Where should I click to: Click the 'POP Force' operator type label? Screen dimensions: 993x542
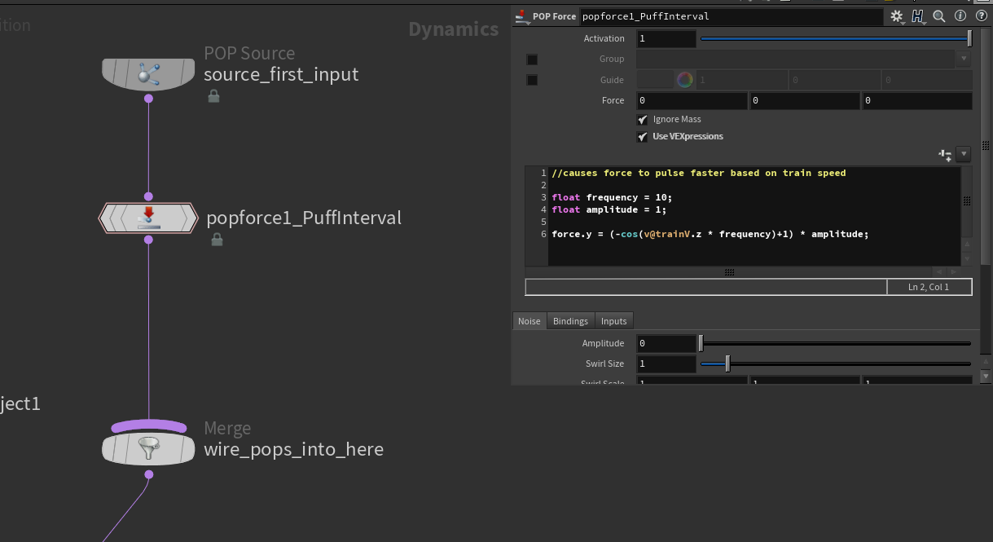tap(554, 16)
